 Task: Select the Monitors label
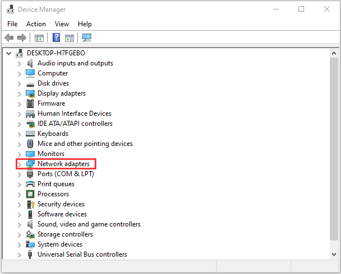(x=51, y=154)
